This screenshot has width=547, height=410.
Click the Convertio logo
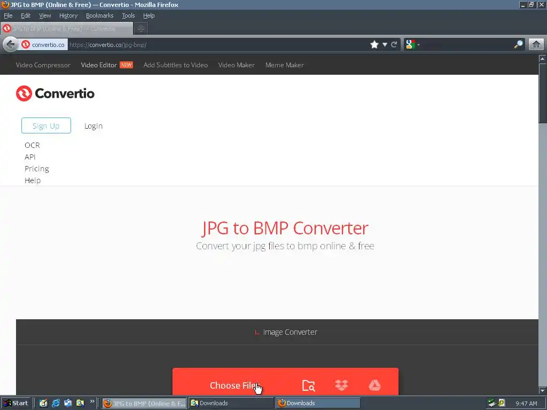(x=55, y=93)
